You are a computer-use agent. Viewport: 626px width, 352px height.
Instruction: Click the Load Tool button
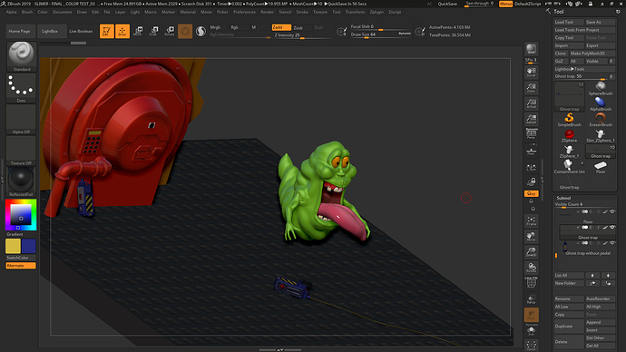pyautogui.click(x=569, y=22)
